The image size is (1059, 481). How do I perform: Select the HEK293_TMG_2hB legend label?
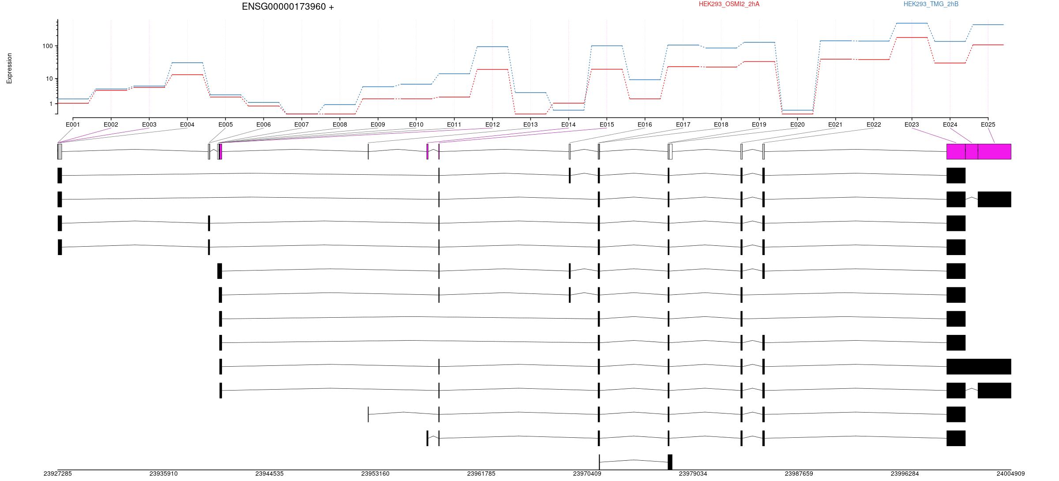click(931, 4)
